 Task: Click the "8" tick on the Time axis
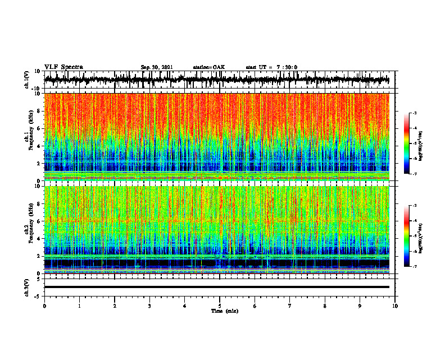pos(325,306)
